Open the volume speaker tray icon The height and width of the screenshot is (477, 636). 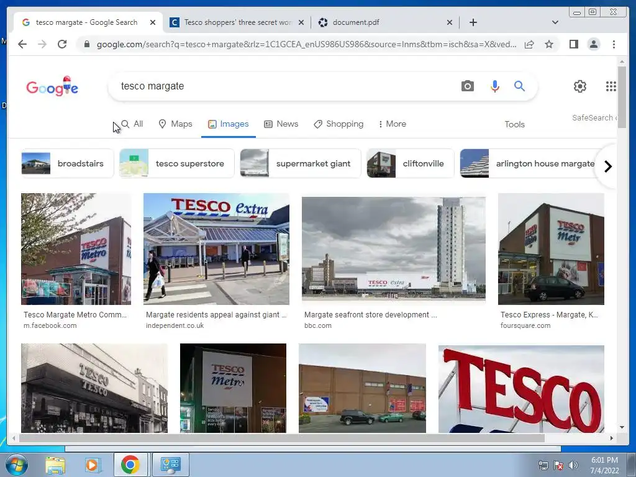tap(573, 465)
